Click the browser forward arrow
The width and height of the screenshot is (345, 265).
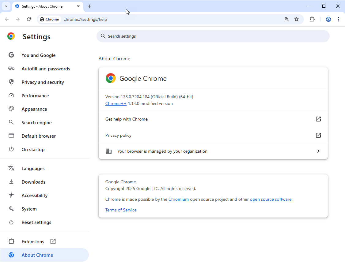click(17, 19)
